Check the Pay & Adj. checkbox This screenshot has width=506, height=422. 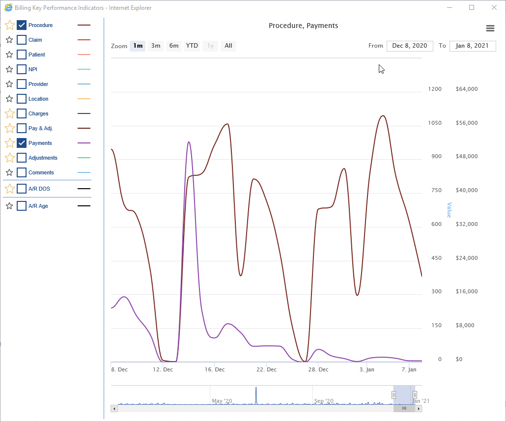coord(22,128)
